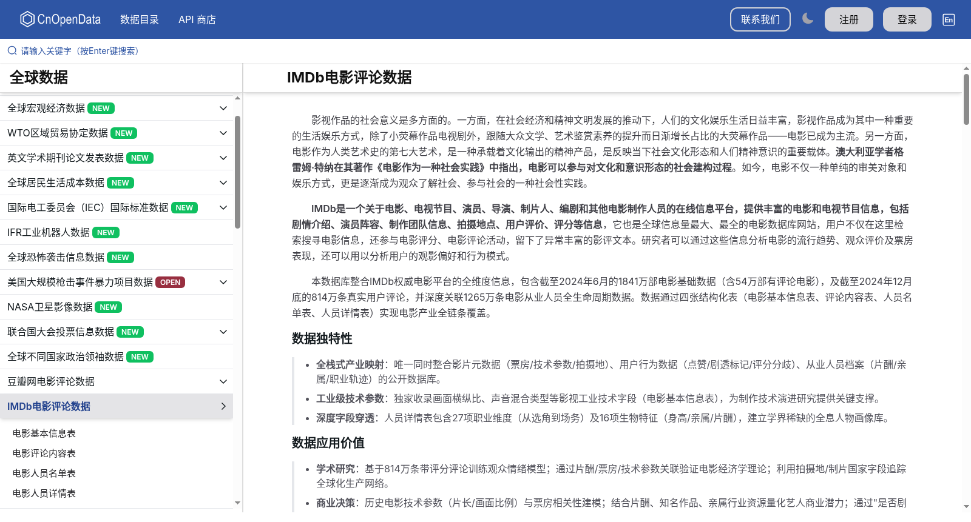The width and height of the screenshot is (971, 522).
Task: Expand 全球宏观经济数据 chevron
Action: pyautogui.click(x=223, y=108)
